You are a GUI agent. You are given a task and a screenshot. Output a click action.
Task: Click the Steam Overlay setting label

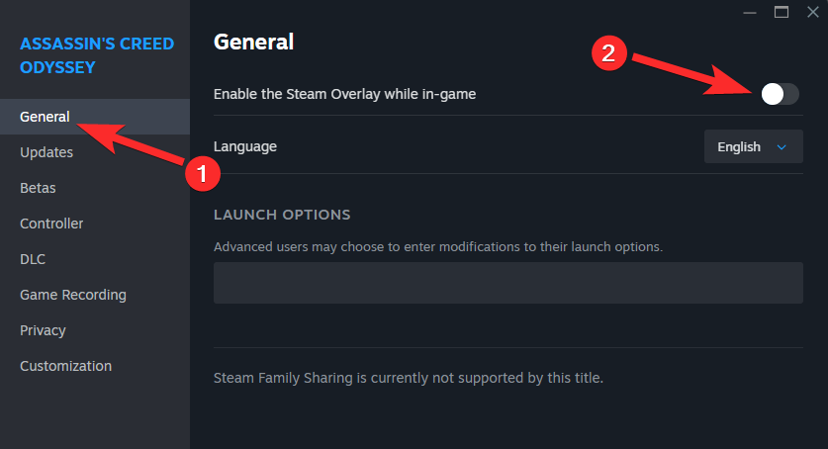coord(344,94)
